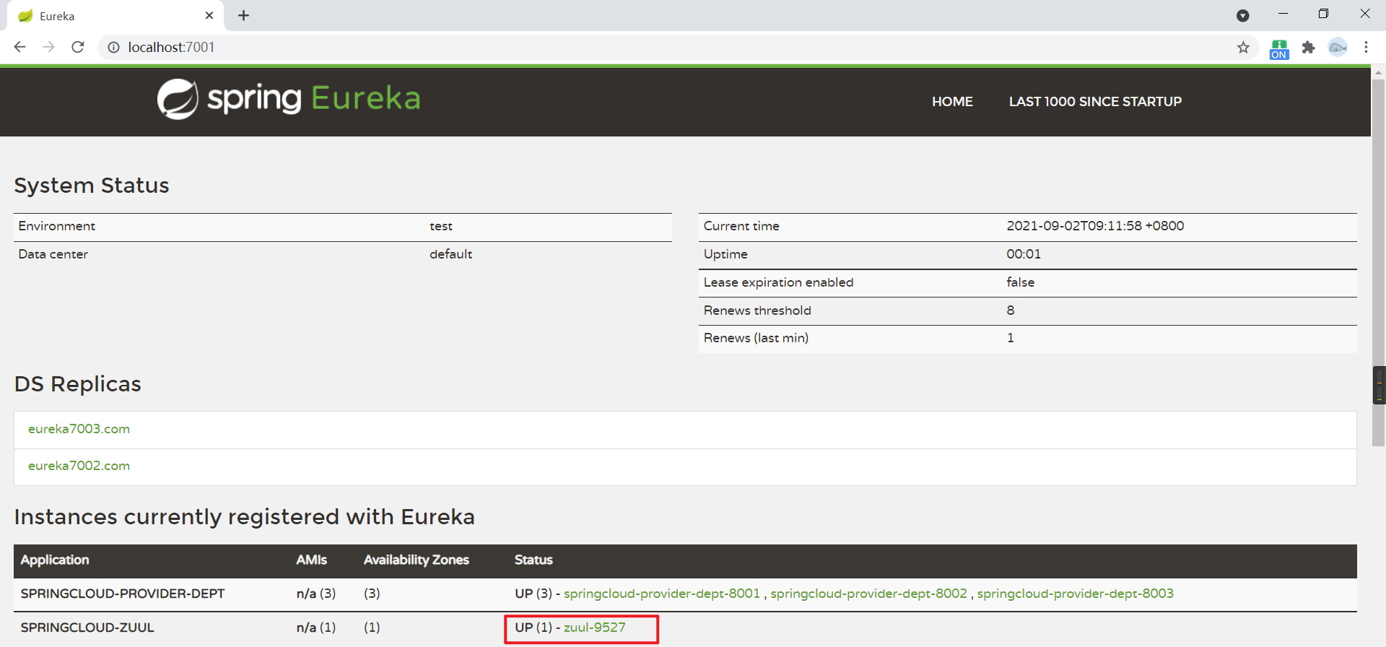Click the browser back arrow
1386x647 pixels.
[x=20, y=47]
